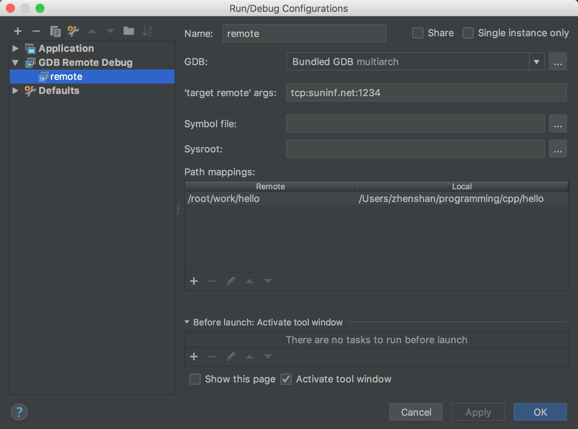Click the panel splitter handle

[178, 209]
